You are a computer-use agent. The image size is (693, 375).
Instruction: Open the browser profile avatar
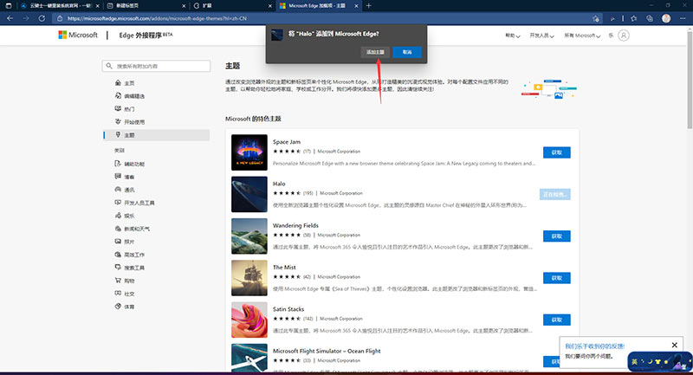point(666,18)
